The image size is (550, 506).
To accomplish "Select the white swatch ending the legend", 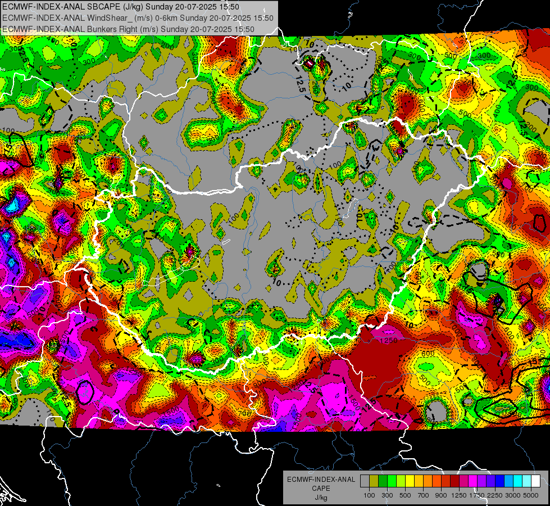I will point(535,481).
